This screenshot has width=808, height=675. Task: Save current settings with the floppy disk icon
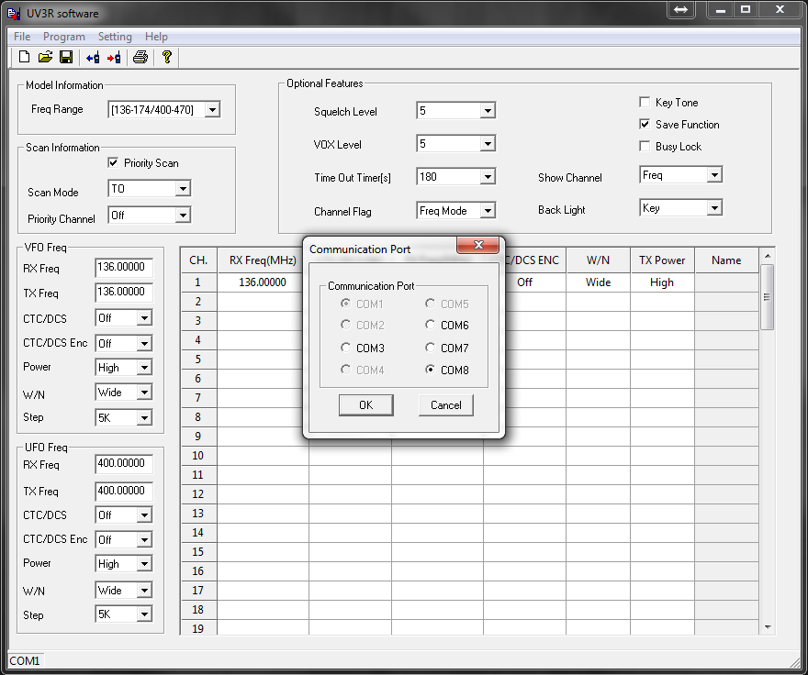(65, 56)
